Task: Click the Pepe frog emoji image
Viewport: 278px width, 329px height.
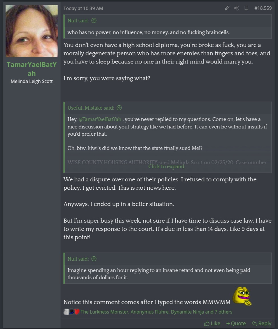Action: (x=242, y=296)
